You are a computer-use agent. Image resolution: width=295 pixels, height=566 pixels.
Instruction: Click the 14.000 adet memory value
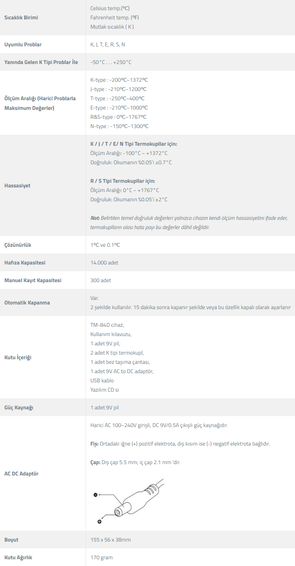coord(104,263)
